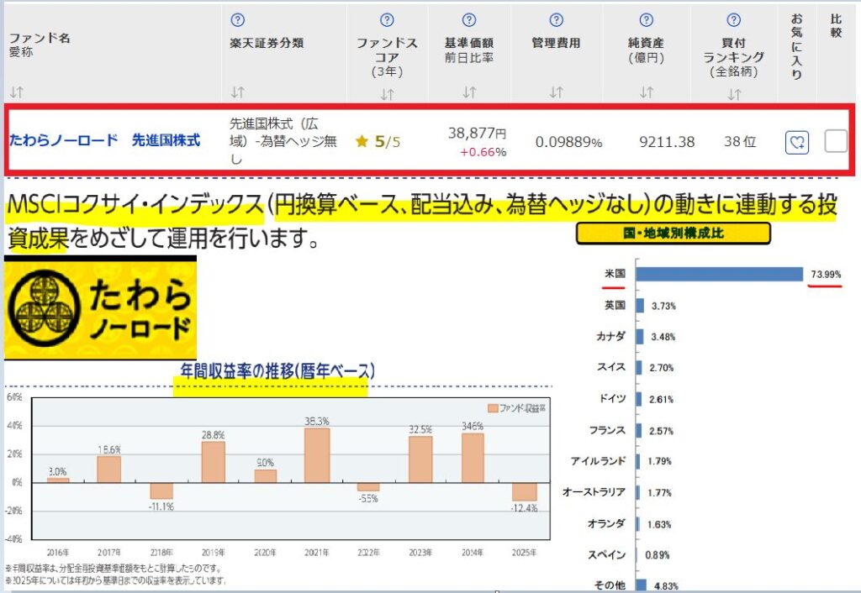Viewport: 861px width, 593px height.
Task: Click help icon above 買付ランキング
Action: pyautogui.click(x=734, y=20)
